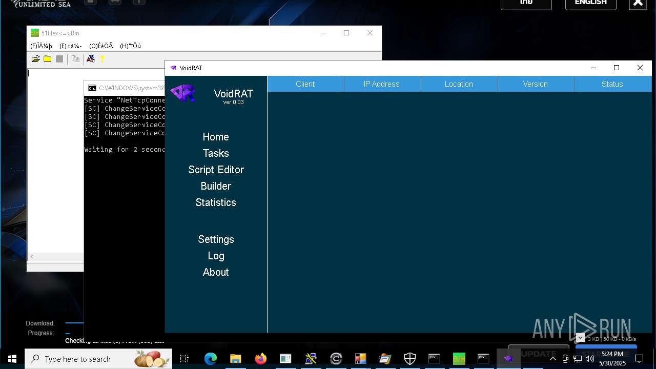This screenshot has width=656, height=369.
Task: Go to Tasks in VoidRAT sidebar
Action: [x=216, y=153]
